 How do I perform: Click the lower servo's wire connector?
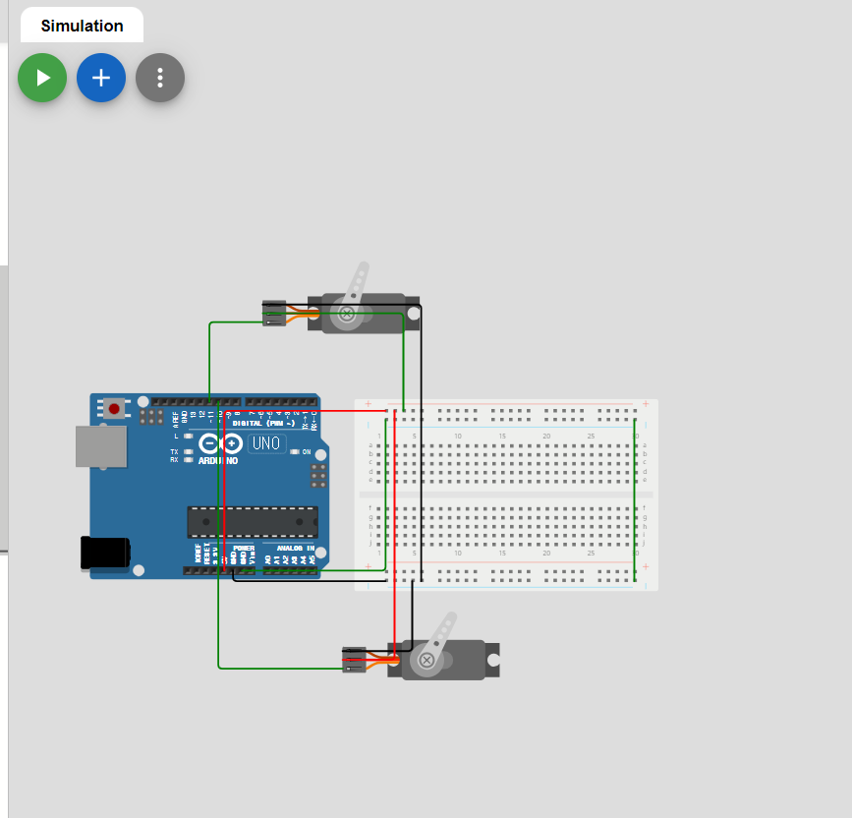[x=354, y=660]
